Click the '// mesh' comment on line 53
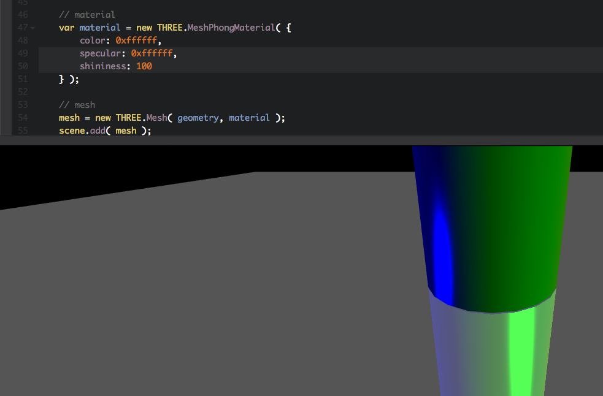The image size is (603, 396). pyautogui.click(x=77, y=105)
